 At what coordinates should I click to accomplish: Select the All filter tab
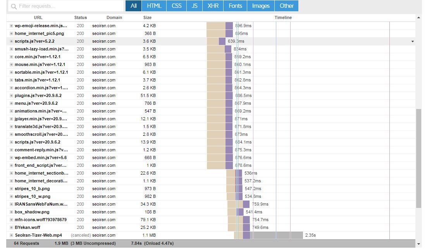(x=133, y=6)
